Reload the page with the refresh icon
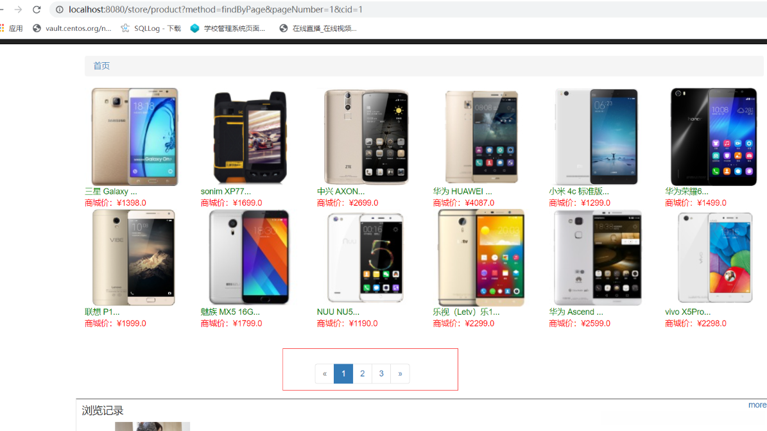 [37, 9]
